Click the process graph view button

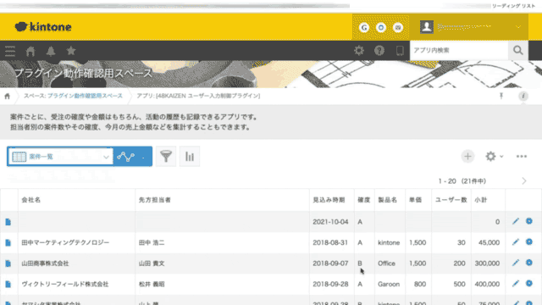point(133,157)
